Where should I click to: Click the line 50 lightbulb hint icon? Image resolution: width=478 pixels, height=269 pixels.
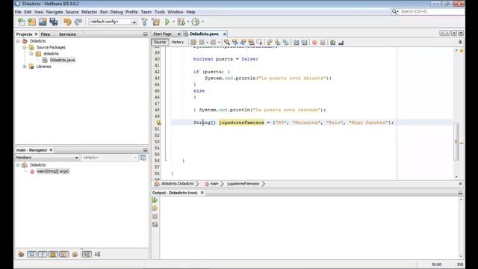click(158, 123)
